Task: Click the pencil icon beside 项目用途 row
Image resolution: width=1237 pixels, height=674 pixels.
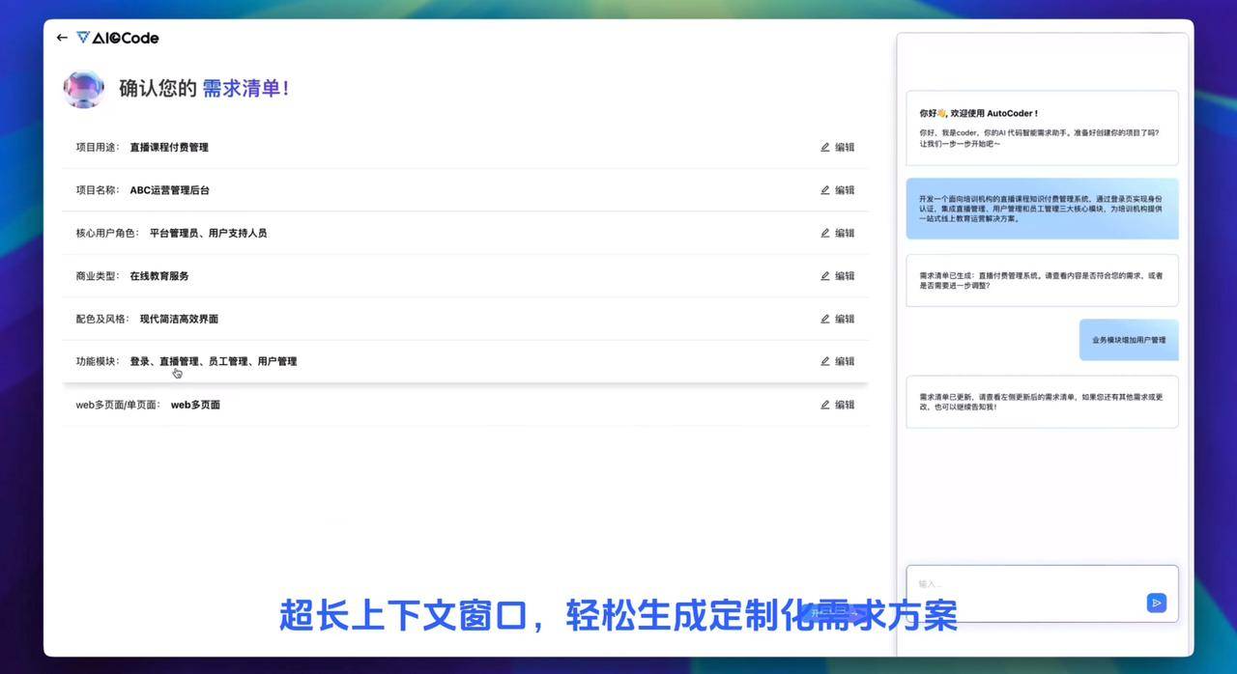Action: click(825, 147)
